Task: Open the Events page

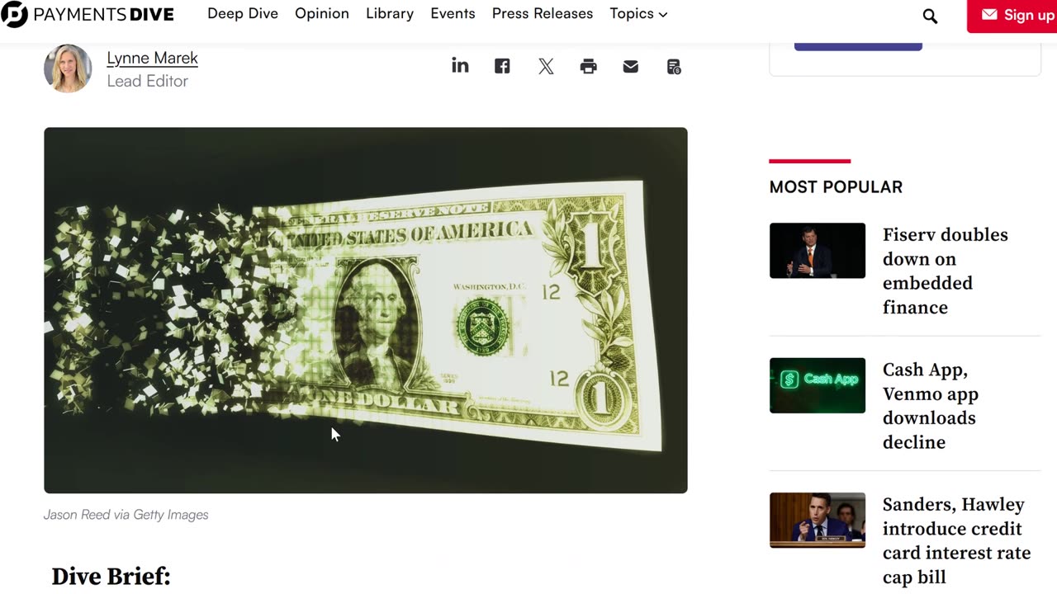Action: point(453,14)
